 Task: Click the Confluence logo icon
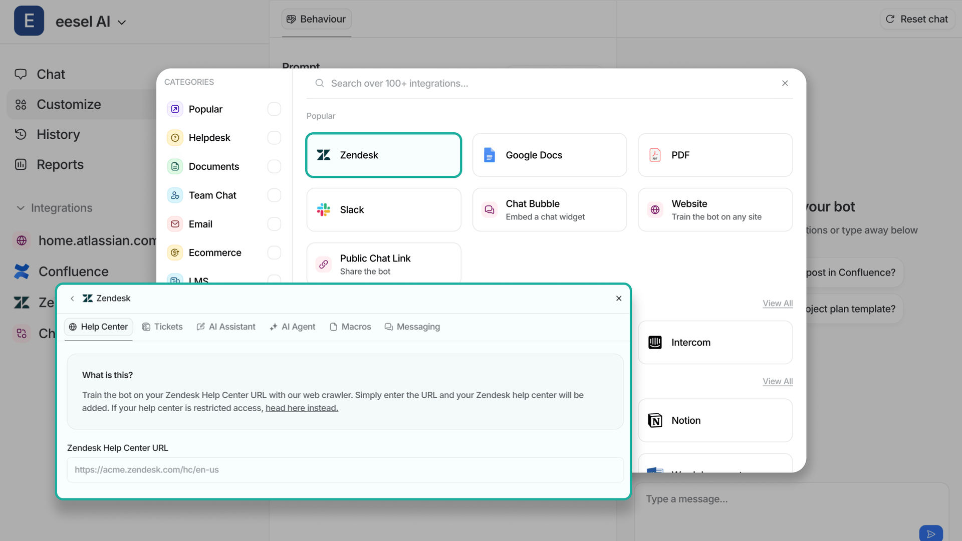[x=22, y=272]
